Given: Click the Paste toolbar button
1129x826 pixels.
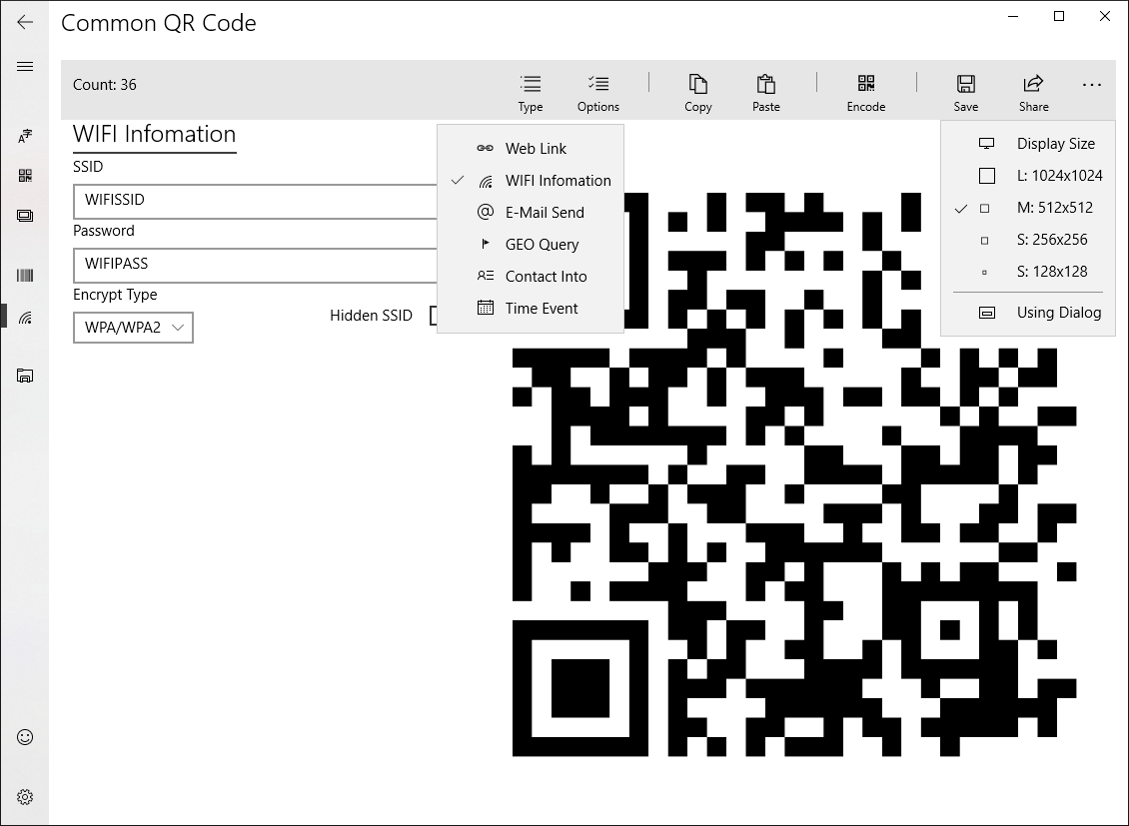Looking at the screenshot, I should pyautogui.click(x=766, y=93).
